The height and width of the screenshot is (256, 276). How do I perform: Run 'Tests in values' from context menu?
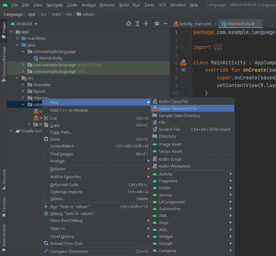96,207
